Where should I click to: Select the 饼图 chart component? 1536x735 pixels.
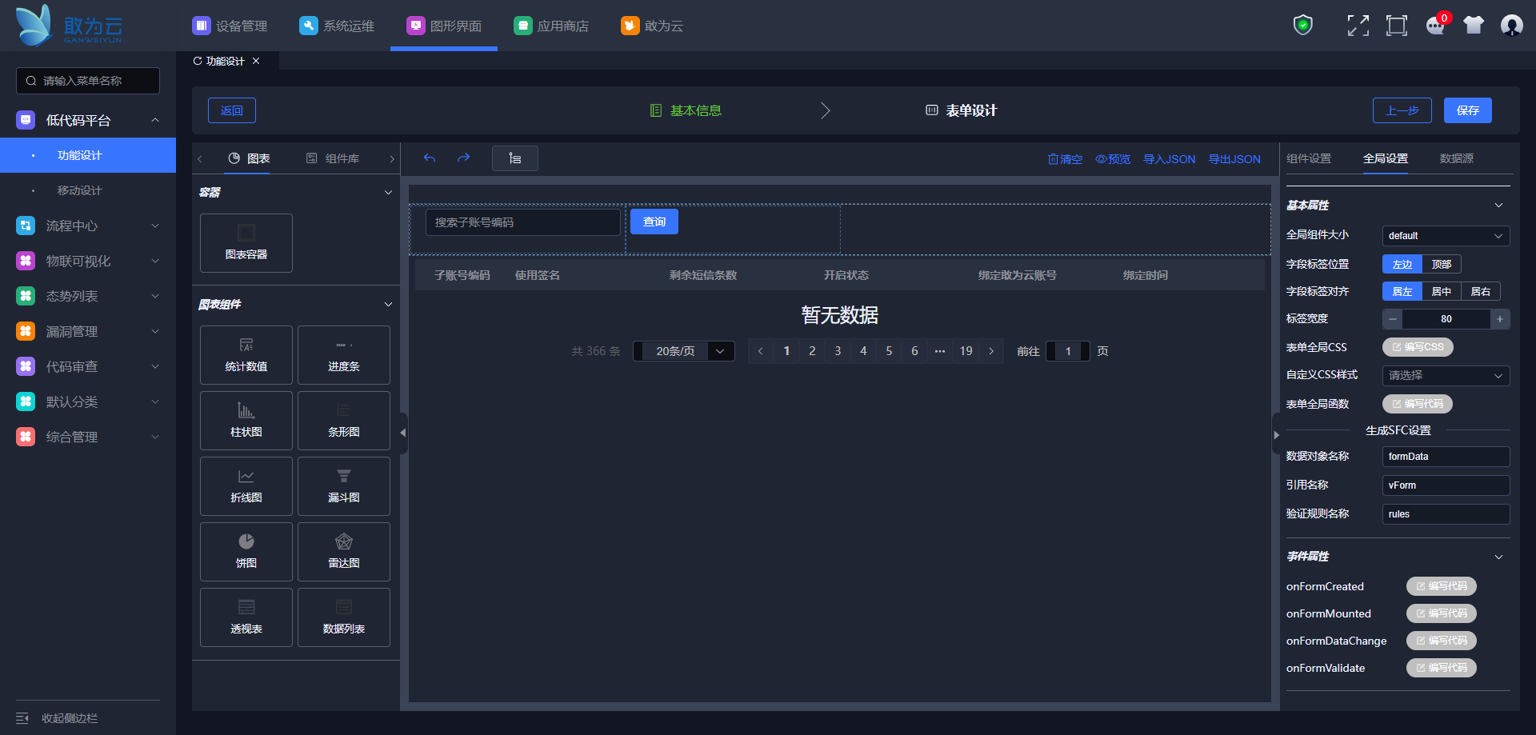pos(246,552)
